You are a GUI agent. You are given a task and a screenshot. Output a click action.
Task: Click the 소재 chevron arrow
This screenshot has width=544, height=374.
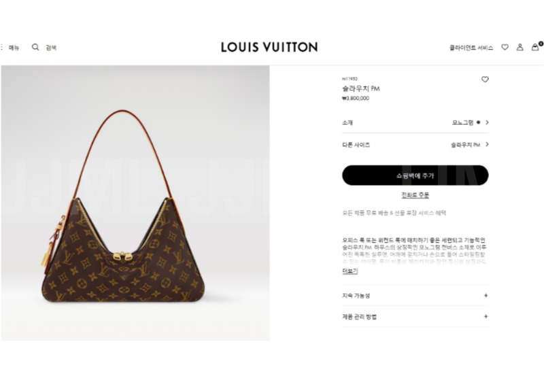tap(487, 122)
